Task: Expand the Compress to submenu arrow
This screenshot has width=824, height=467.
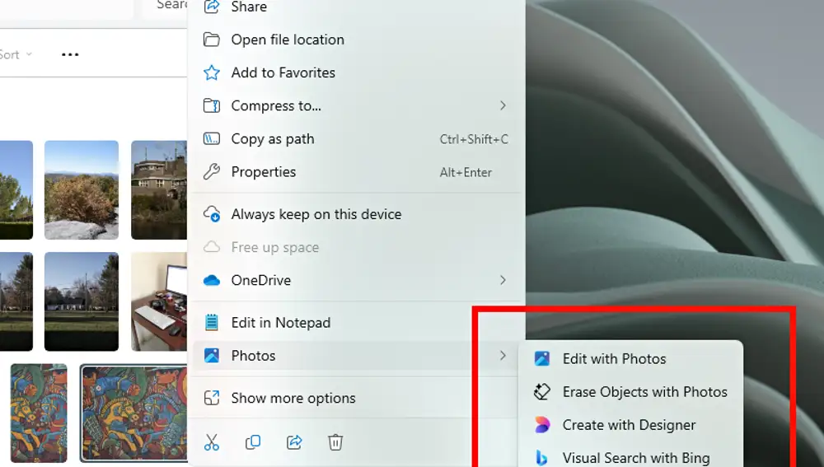Action: point(503,105)
